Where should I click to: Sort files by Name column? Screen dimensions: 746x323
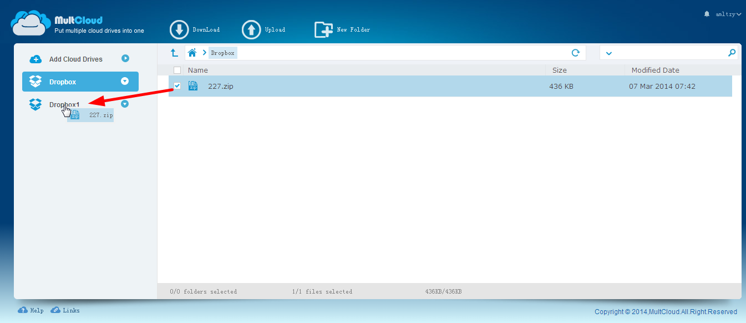[198, 70]
